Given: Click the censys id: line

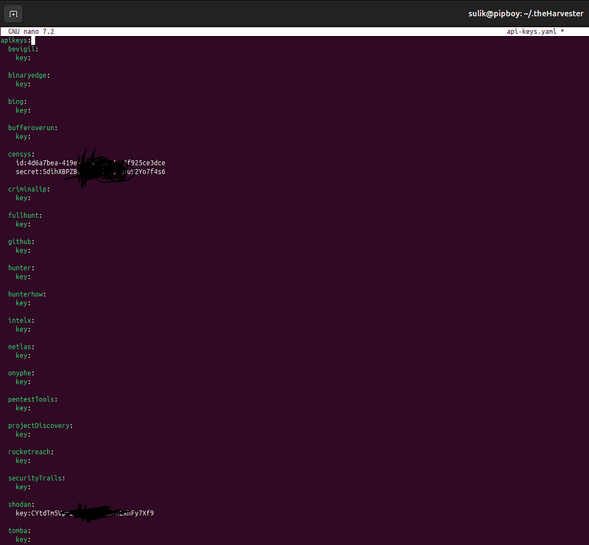Looking at the screenshot, I should click(91, 163).
